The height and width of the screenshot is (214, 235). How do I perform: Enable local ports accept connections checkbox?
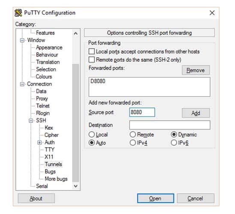pos(92,51)
